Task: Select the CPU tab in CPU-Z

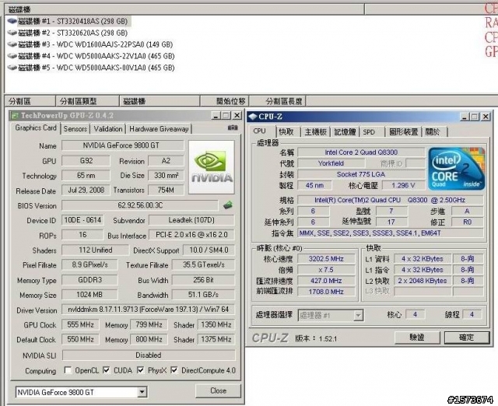Action: click(x=259, y=131)
